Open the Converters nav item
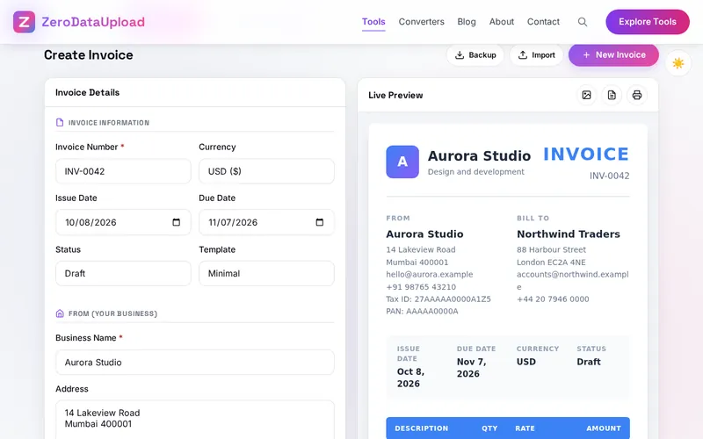Screen dimensions: 703x439 point(422,21)
